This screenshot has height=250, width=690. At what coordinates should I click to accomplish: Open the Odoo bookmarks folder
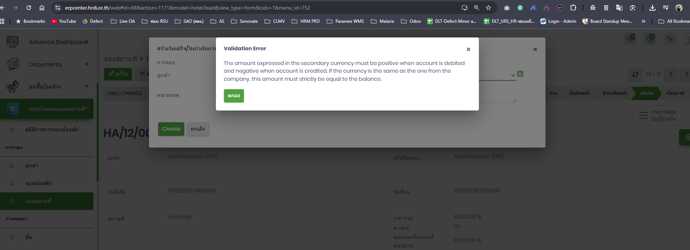(411, 21)
